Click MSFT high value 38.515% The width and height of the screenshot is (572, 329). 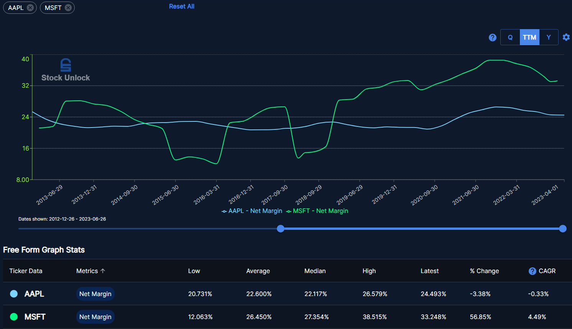tap(375, 317)
